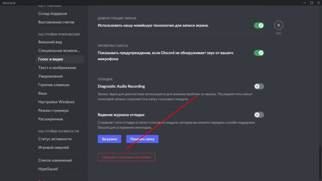Enable Ведение журнала отладки switch

pos(259,115)
